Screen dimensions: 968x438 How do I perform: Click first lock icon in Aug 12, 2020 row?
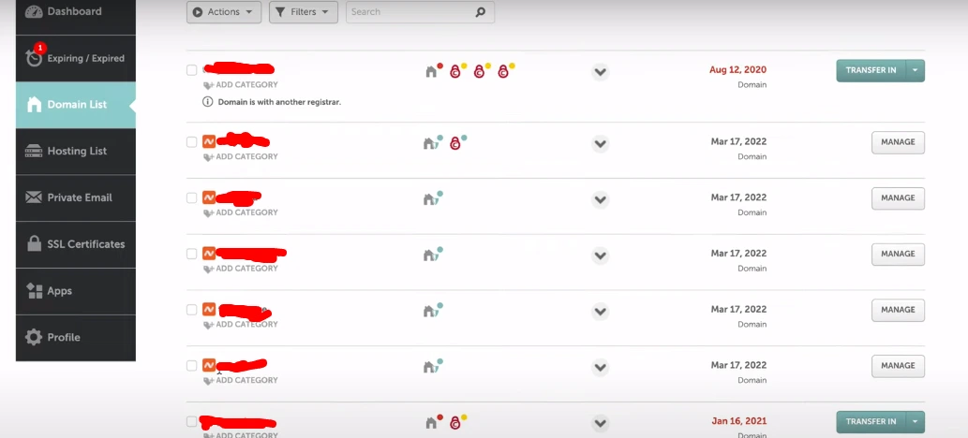455,71
